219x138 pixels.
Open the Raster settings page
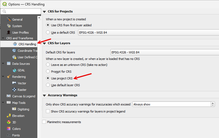pos(22,90)
